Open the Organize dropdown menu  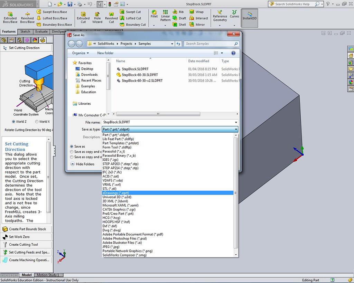pos(80,53)
